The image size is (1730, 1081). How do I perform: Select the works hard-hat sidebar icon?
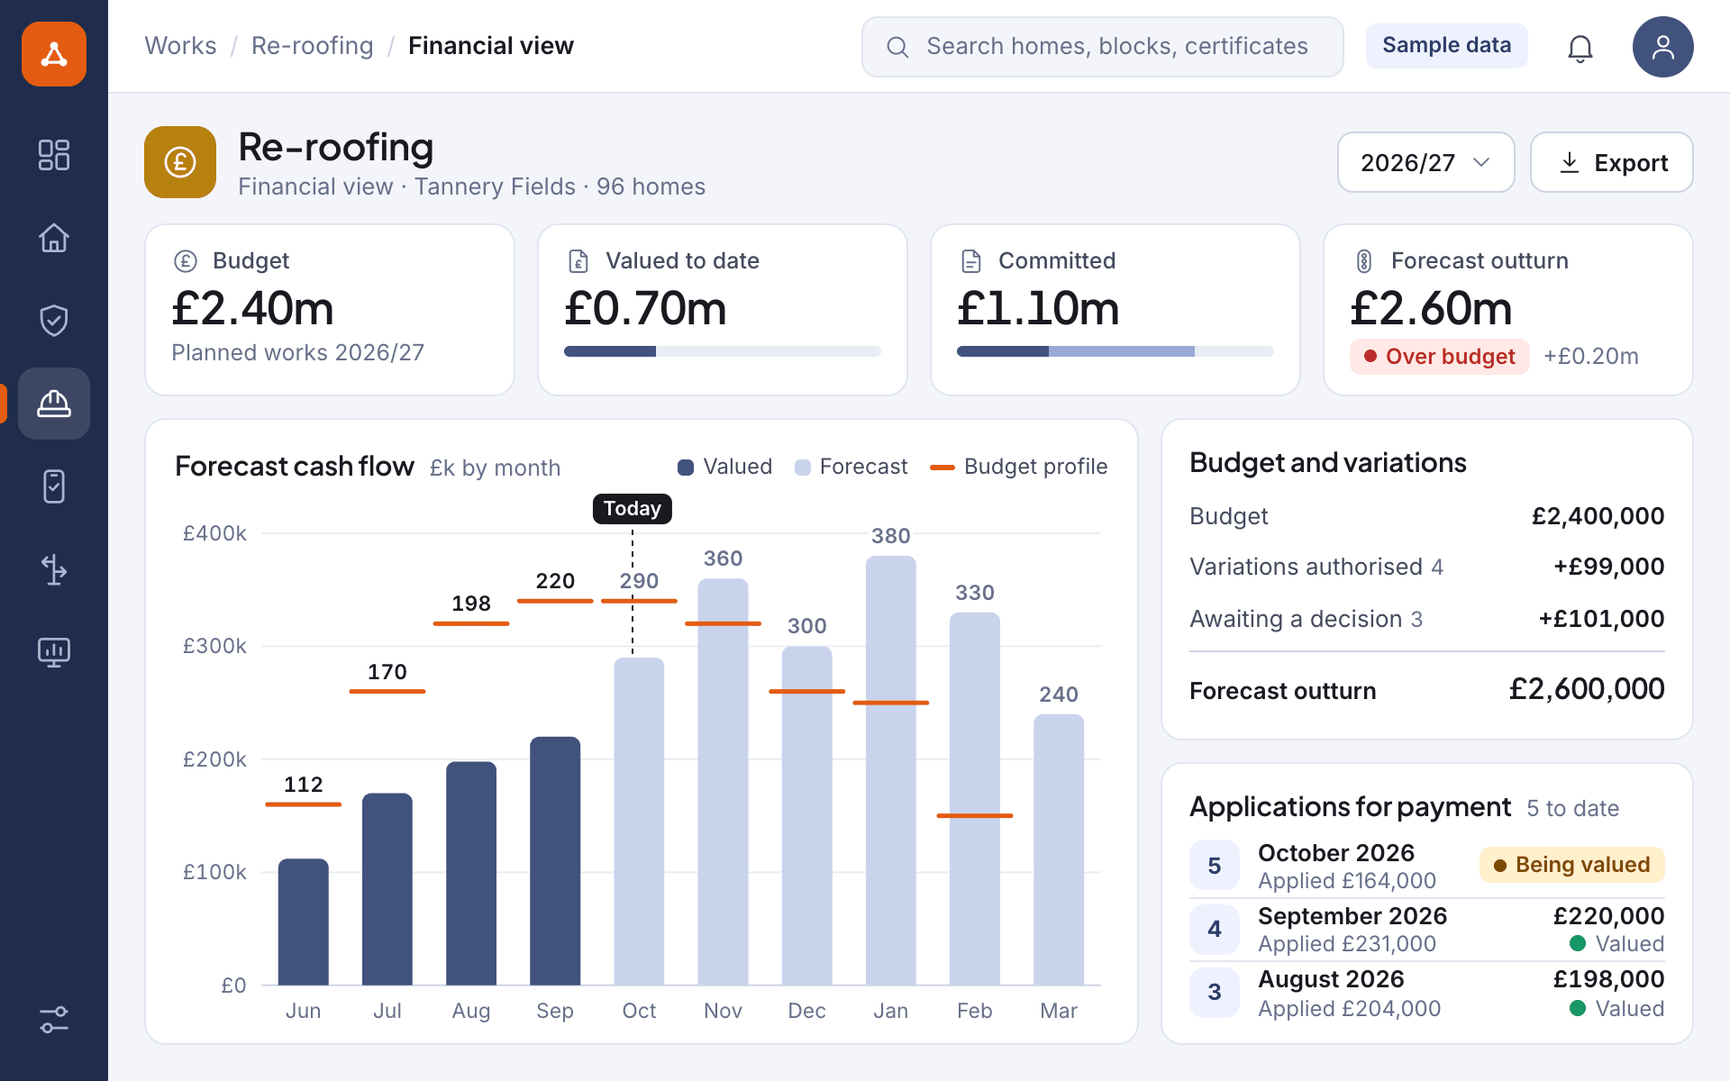pos(54,404)
